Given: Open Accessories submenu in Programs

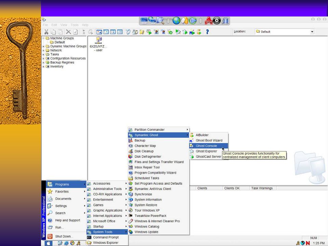Looking at the screenshot, I should point(107,183).
